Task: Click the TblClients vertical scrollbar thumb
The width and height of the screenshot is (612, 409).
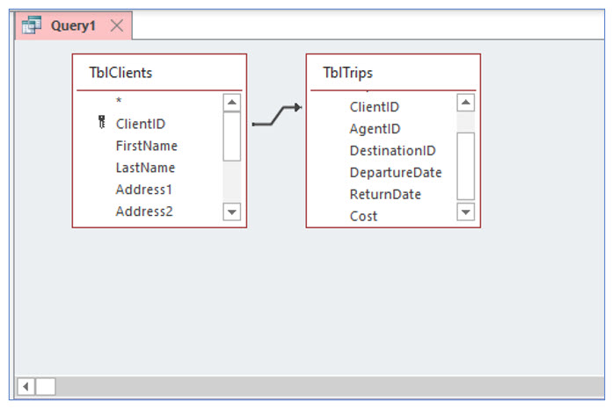Action: tap(232, 136)
